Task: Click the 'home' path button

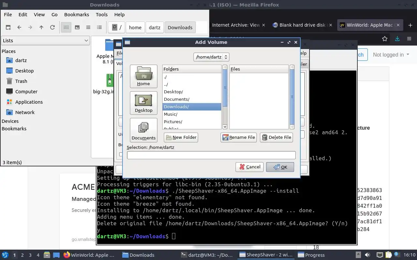Action: click(135, 27)
